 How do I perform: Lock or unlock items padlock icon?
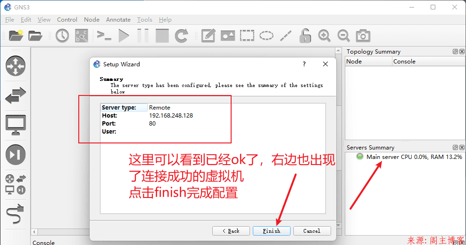pos(305,36)
